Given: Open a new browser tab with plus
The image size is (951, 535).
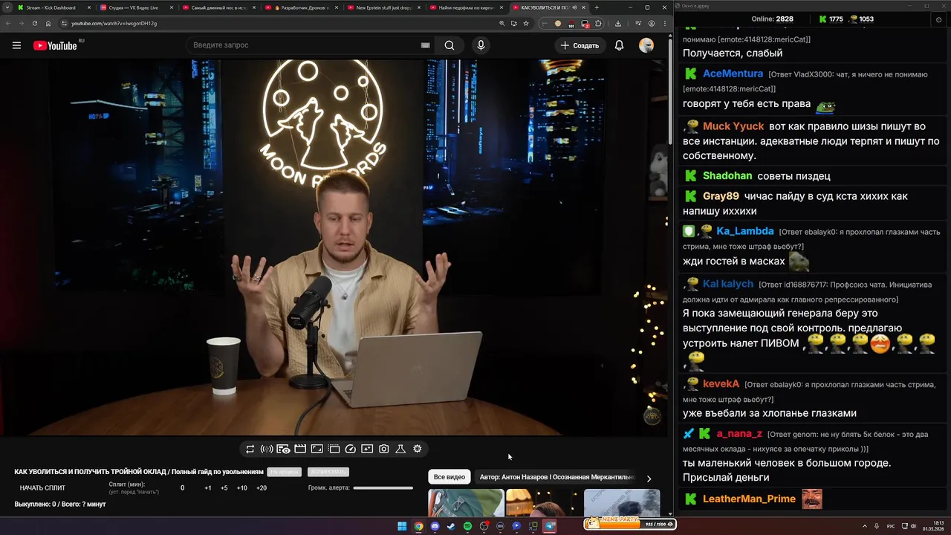Looking at the screenshot, I should click(596, 7).
